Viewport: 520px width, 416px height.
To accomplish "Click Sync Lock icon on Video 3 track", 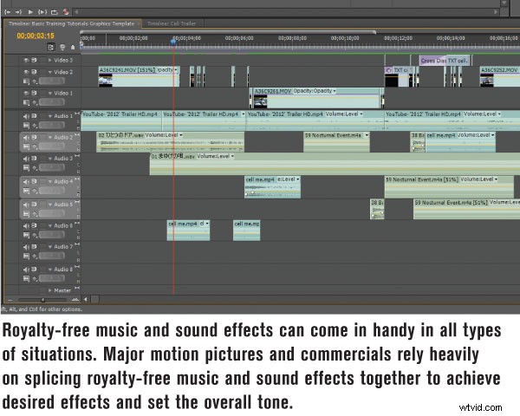I will coord(34,60).
